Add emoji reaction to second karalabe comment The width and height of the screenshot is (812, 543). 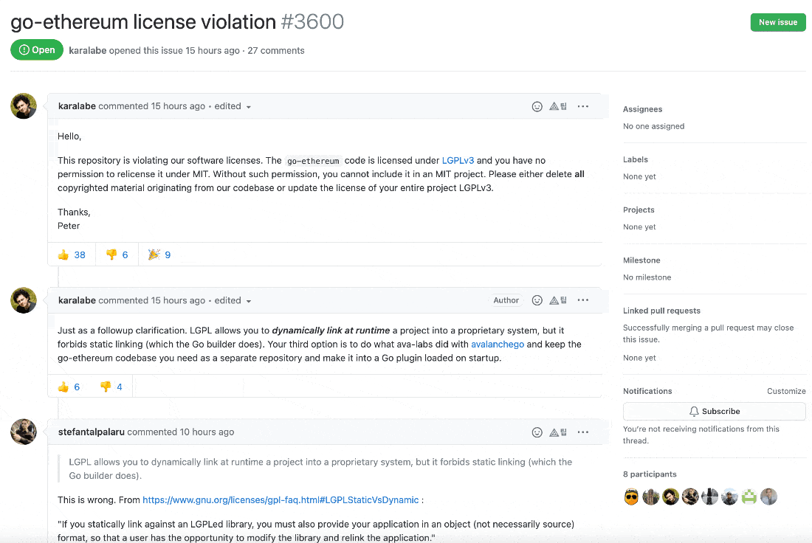537,300
